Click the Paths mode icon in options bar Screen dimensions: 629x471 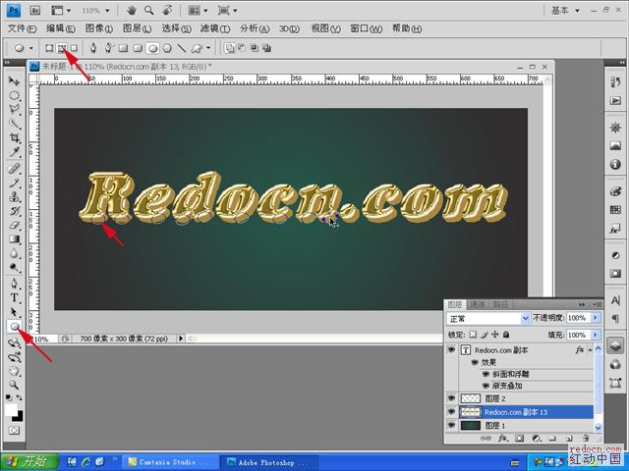(61, 47)
